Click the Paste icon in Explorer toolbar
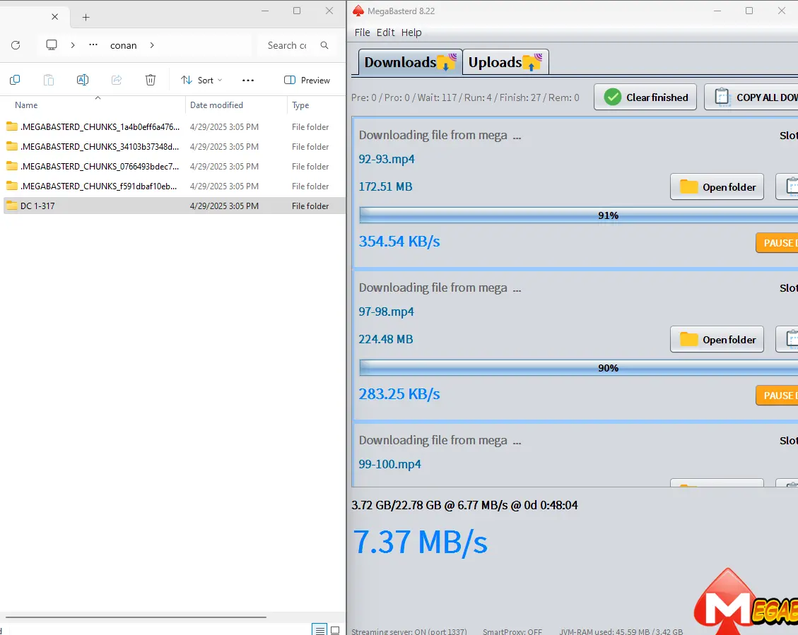Viewport: 798px width, 635px height. (48, 80)
